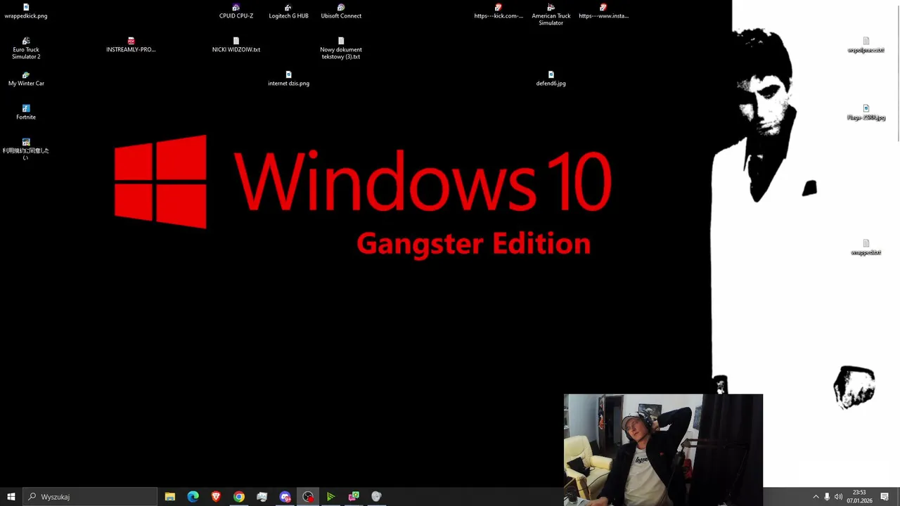This screenshot has width=900, height=506.
Task: Launch American Truck Simulator shortcut
Action: click(551, 15)
